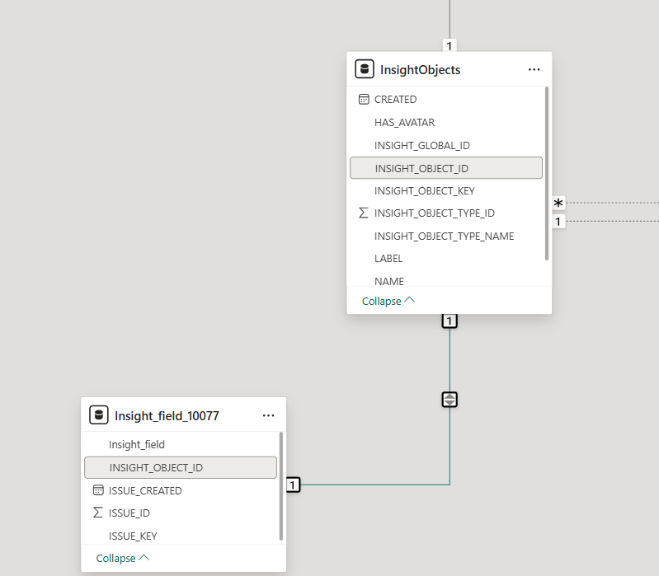Image resolution: width=659 pixels, height=576 pixels.
Task: Click the sigma icon beside INSIGHT_OBJECT_TYPE_ID
Action: 364,213
